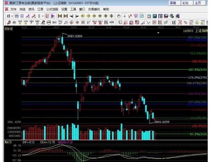Open the 日 period dropdown arrow
This screenshot has height=162, width=216.
(12, 16)
